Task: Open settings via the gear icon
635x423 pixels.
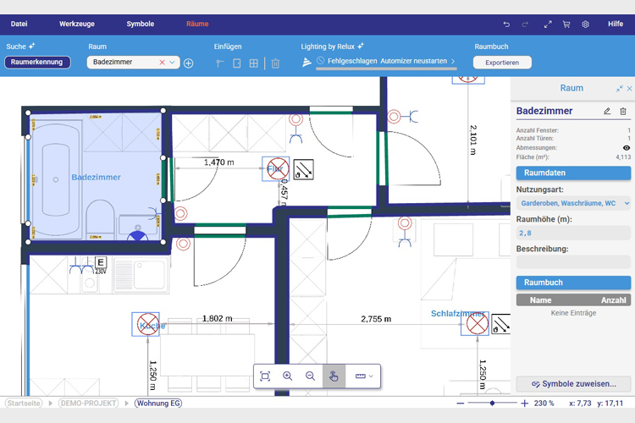Action: click(x=585, y=25)
